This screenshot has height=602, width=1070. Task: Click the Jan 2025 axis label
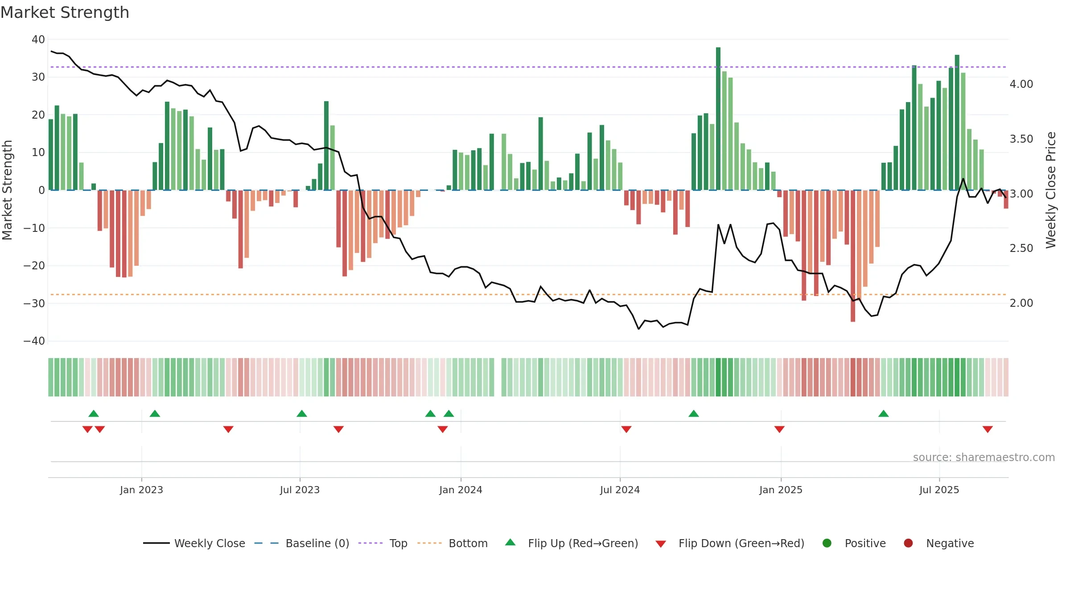(x=781, y=490)
